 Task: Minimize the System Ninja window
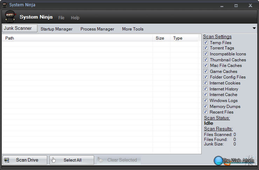[x=222, y=6]
